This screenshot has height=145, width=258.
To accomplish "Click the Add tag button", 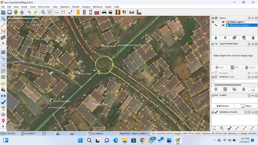I will [x=219, y=68].
